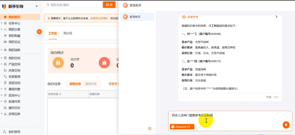Click the 待处理 count of 0

(x=72, y=65)
